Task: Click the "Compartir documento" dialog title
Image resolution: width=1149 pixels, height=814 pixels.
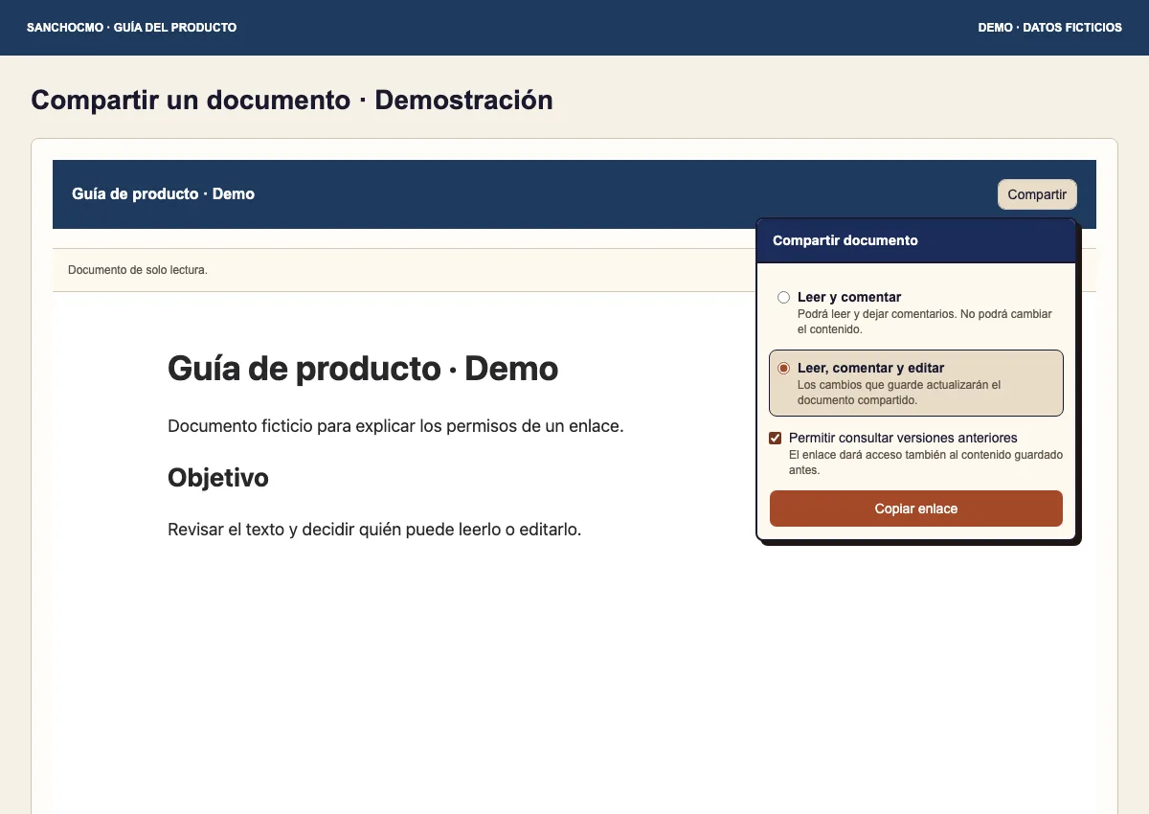Action: pos(845,240)
